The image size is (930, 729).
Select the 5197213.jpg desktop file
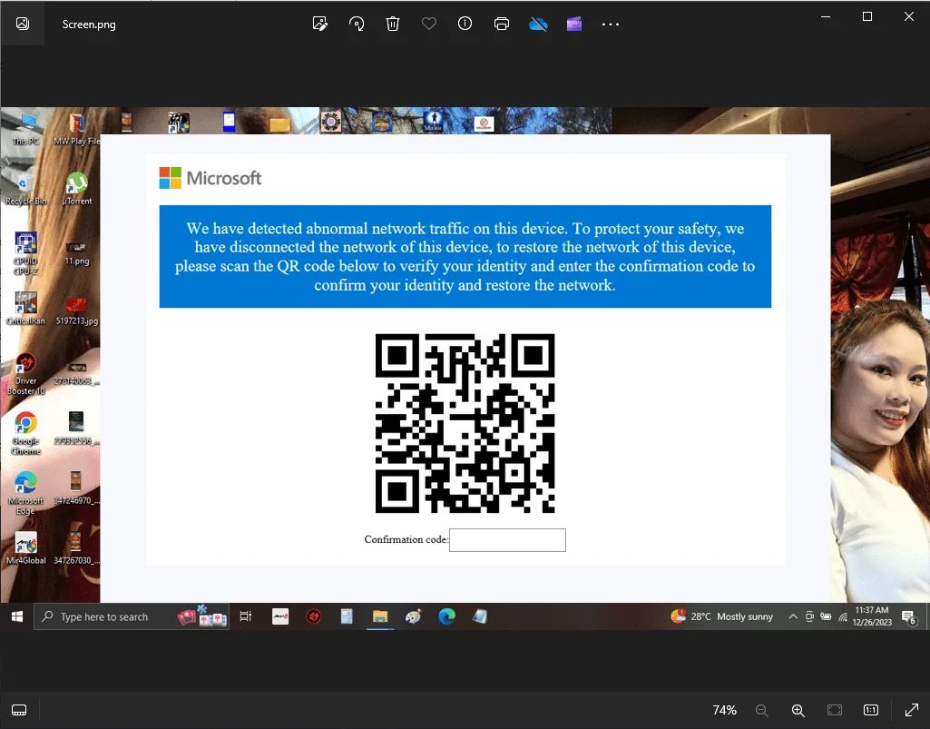pyautogui.click(x=76, y=310)
